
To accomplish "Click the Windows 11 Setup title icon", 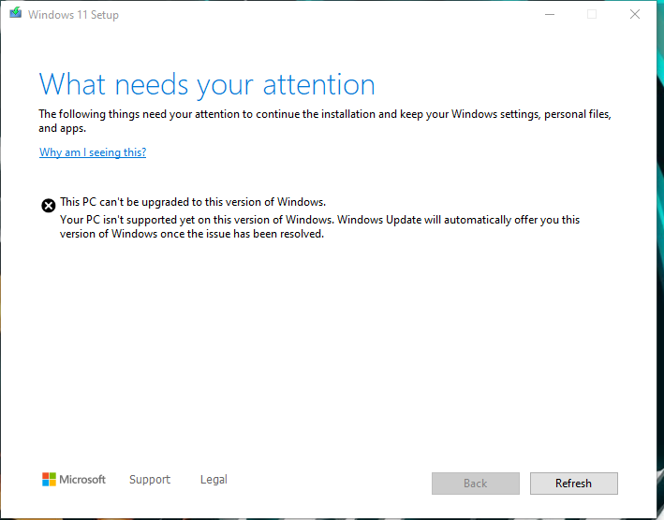I will (16, 13).
